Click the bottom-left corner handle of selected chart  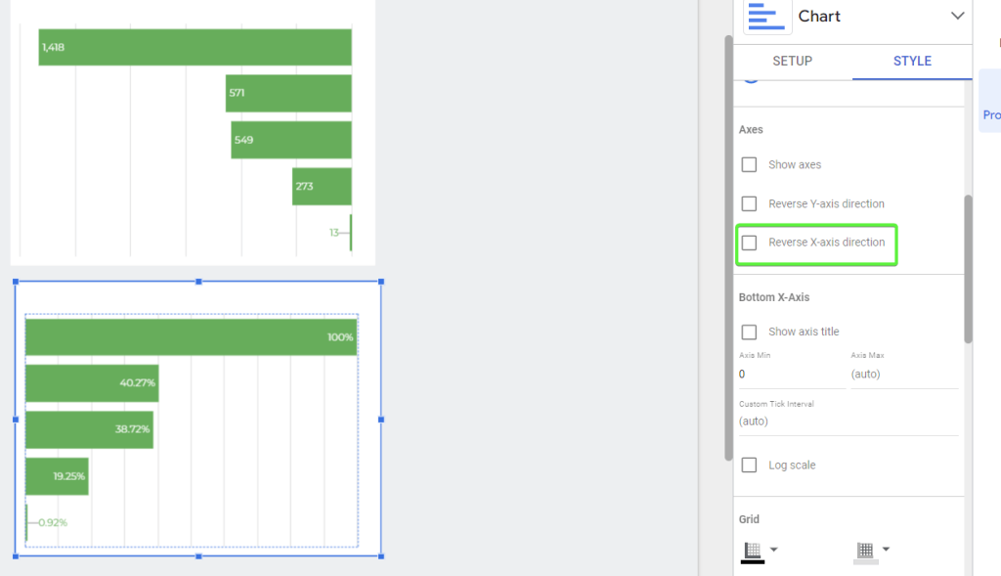point(16,556)
